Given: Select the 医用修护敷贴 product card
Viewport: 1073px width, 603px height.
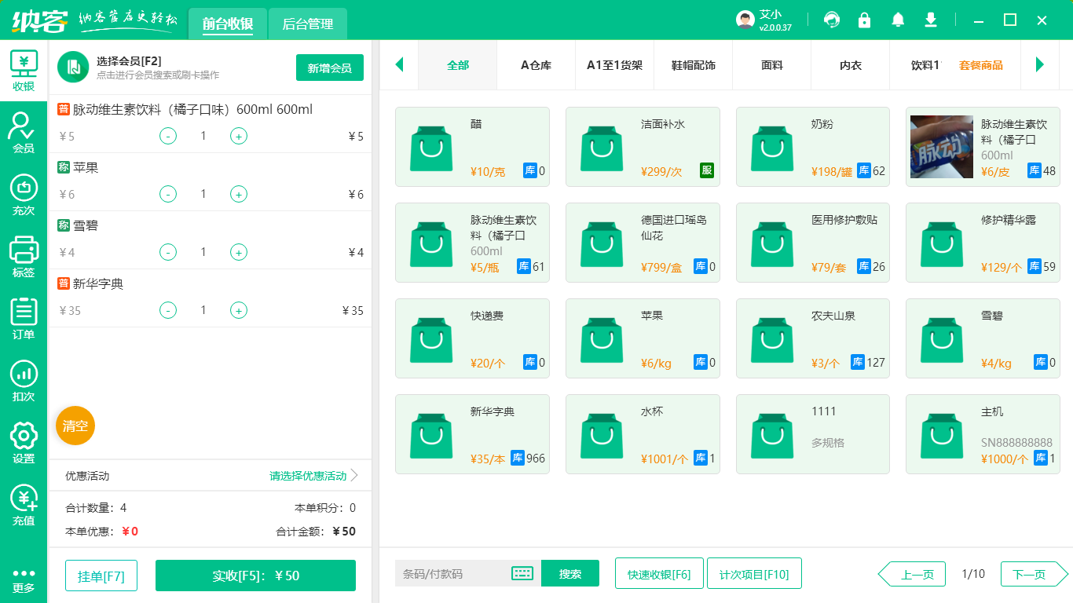Looking at the screenshot, I should tap(813, 243).
